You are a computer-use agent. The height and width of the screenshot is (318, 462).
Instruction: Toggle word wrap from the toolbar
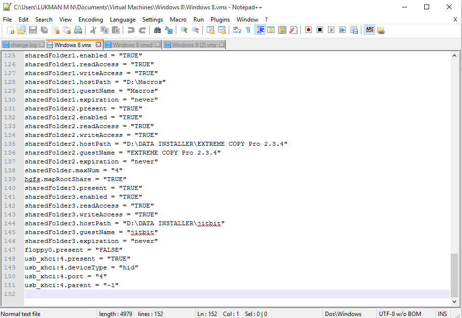tap(236, 30)
